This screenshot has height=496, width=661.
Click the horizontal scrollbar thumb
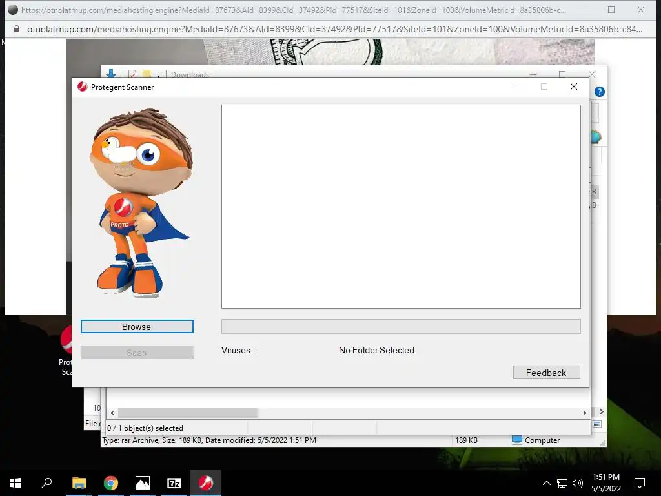[x=188, y=413]
